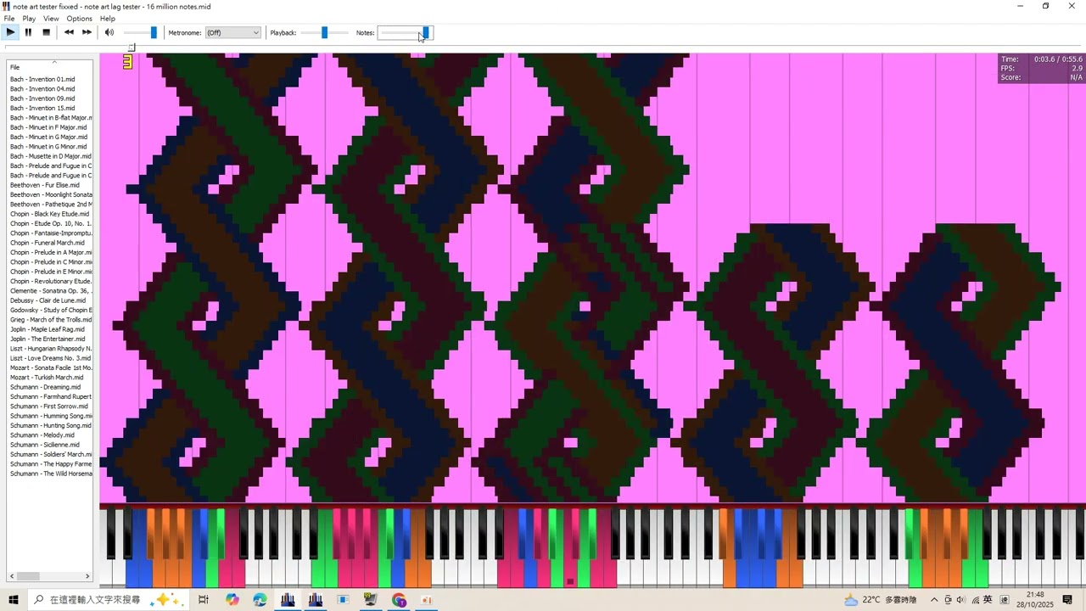Click the song position handle on the progress bar

(132, 48)
